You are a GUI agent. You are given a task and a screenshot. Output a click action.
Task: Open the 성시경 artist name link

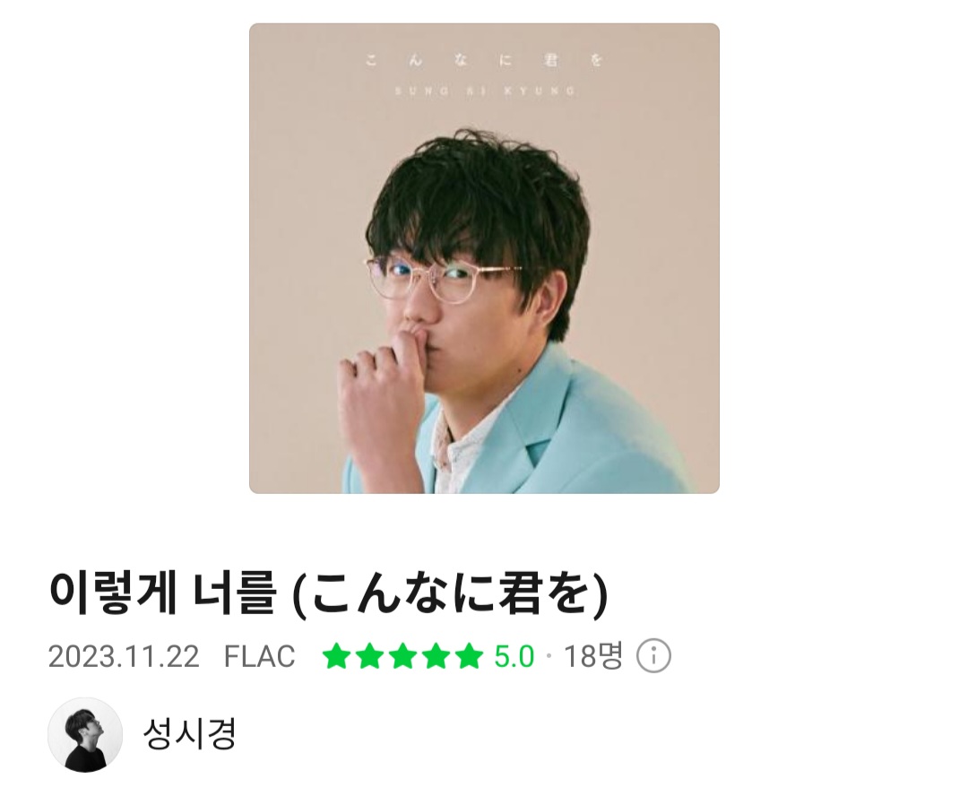coord(189,734)
